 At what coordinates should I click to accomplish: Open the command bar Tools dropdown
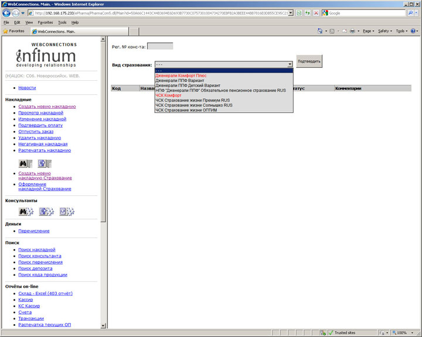pos(401,31)
